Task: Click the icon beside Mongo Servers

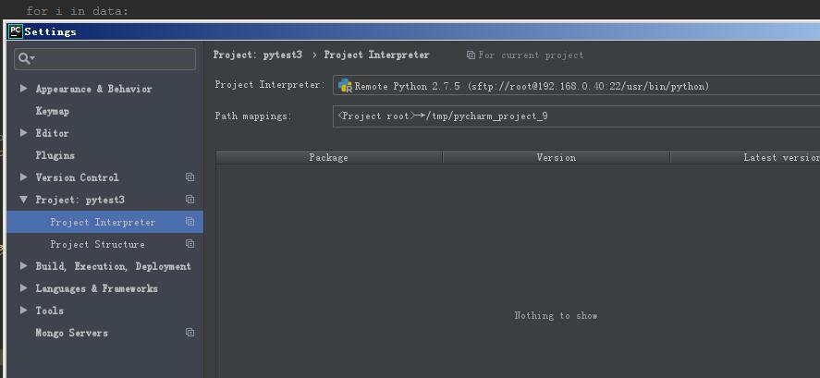Action: (x=190, y=333)
